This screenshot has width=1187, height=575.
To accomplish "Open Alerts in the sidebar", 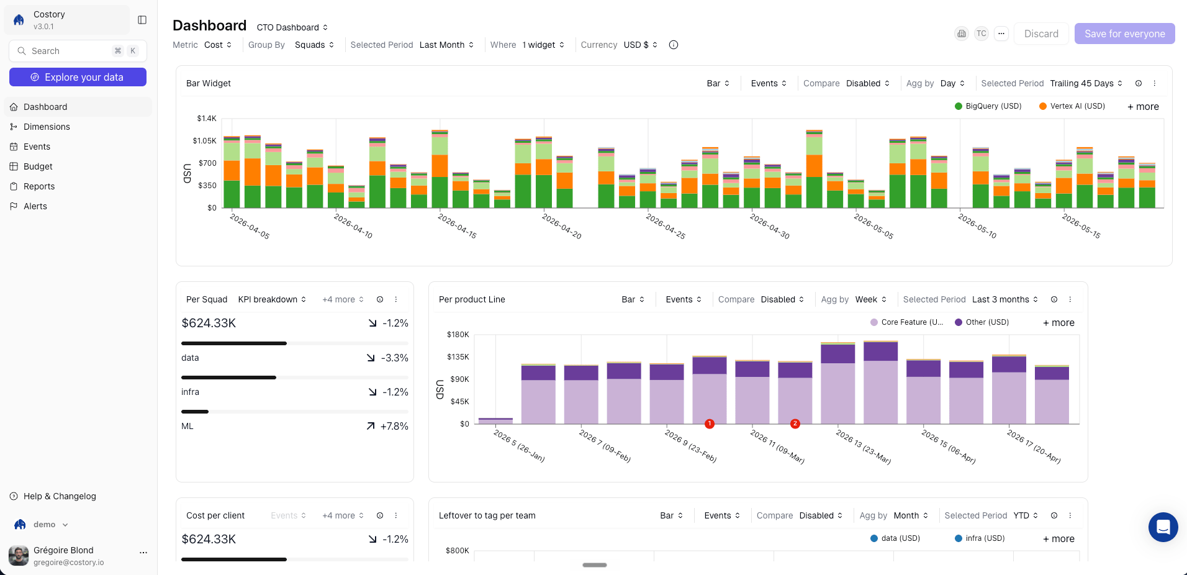I will coord(78,206).
